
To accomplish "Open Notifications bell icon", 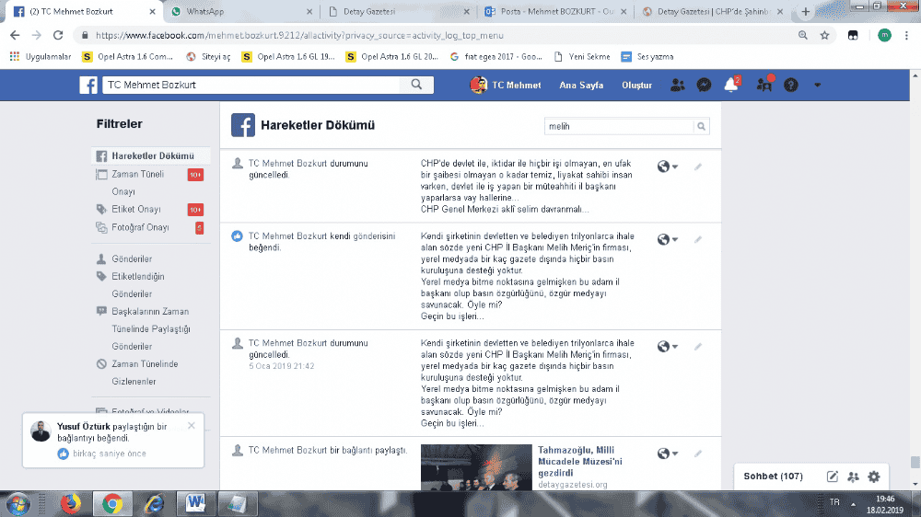I will (731, 85).
